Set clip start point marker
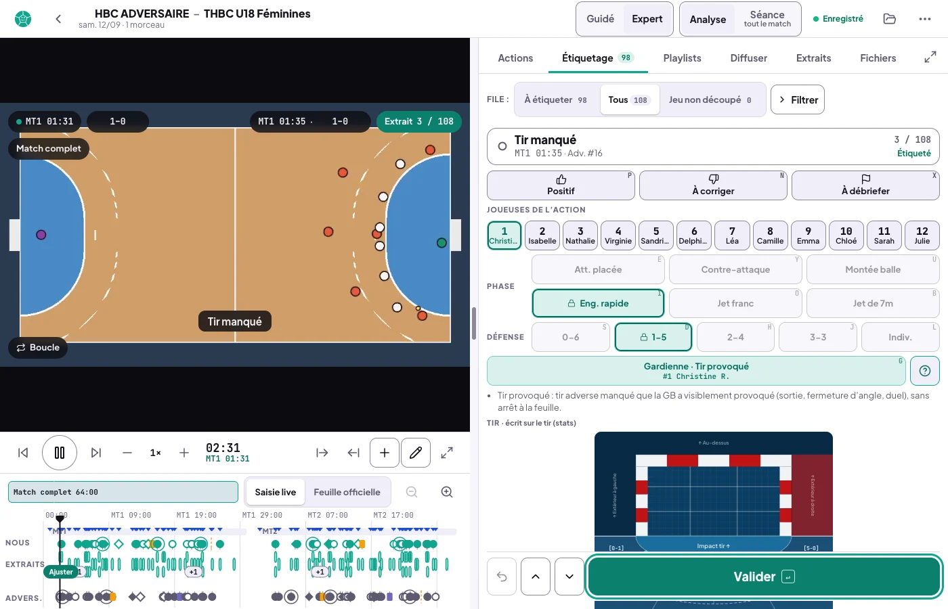Viewport: 948px width, 609px height. coord(322,453)
